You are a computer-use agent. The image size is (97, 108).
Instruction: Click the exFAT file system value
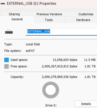click(30, 51)
